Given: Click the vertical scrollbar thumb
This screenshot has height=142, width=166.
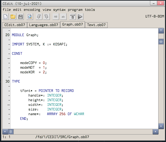Looking at the screenshot, I should coord(161,42).
